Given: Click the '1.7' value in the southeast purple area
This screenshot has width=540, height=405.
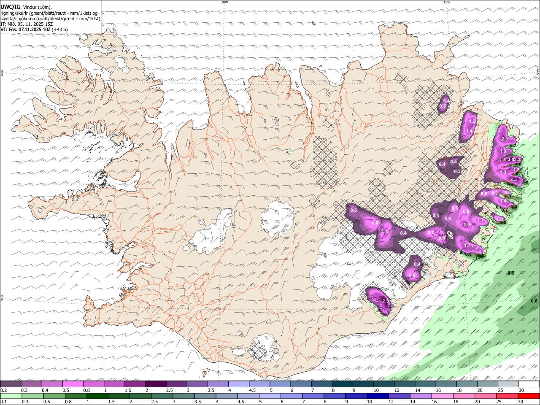Looking at the screenshot, I should [x=467, y=246].
